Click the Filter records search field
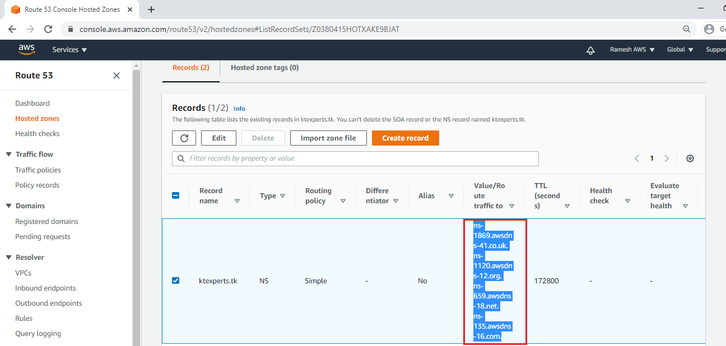The image size is (726, 346). pyautogui.click(x=355, y=158)
